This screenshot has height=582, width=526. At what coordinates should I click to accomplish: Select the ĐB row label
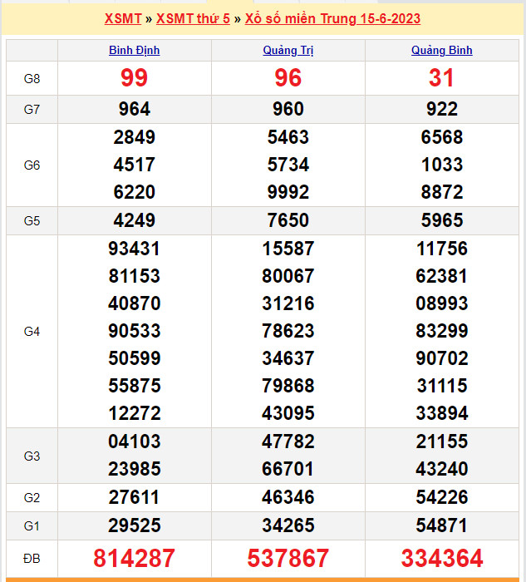click(x=32, y=558)
